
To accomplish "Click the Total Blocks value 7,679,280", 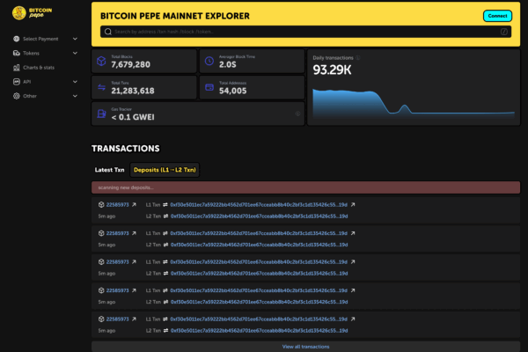I will pyautogui.click(x=130, y=64).
